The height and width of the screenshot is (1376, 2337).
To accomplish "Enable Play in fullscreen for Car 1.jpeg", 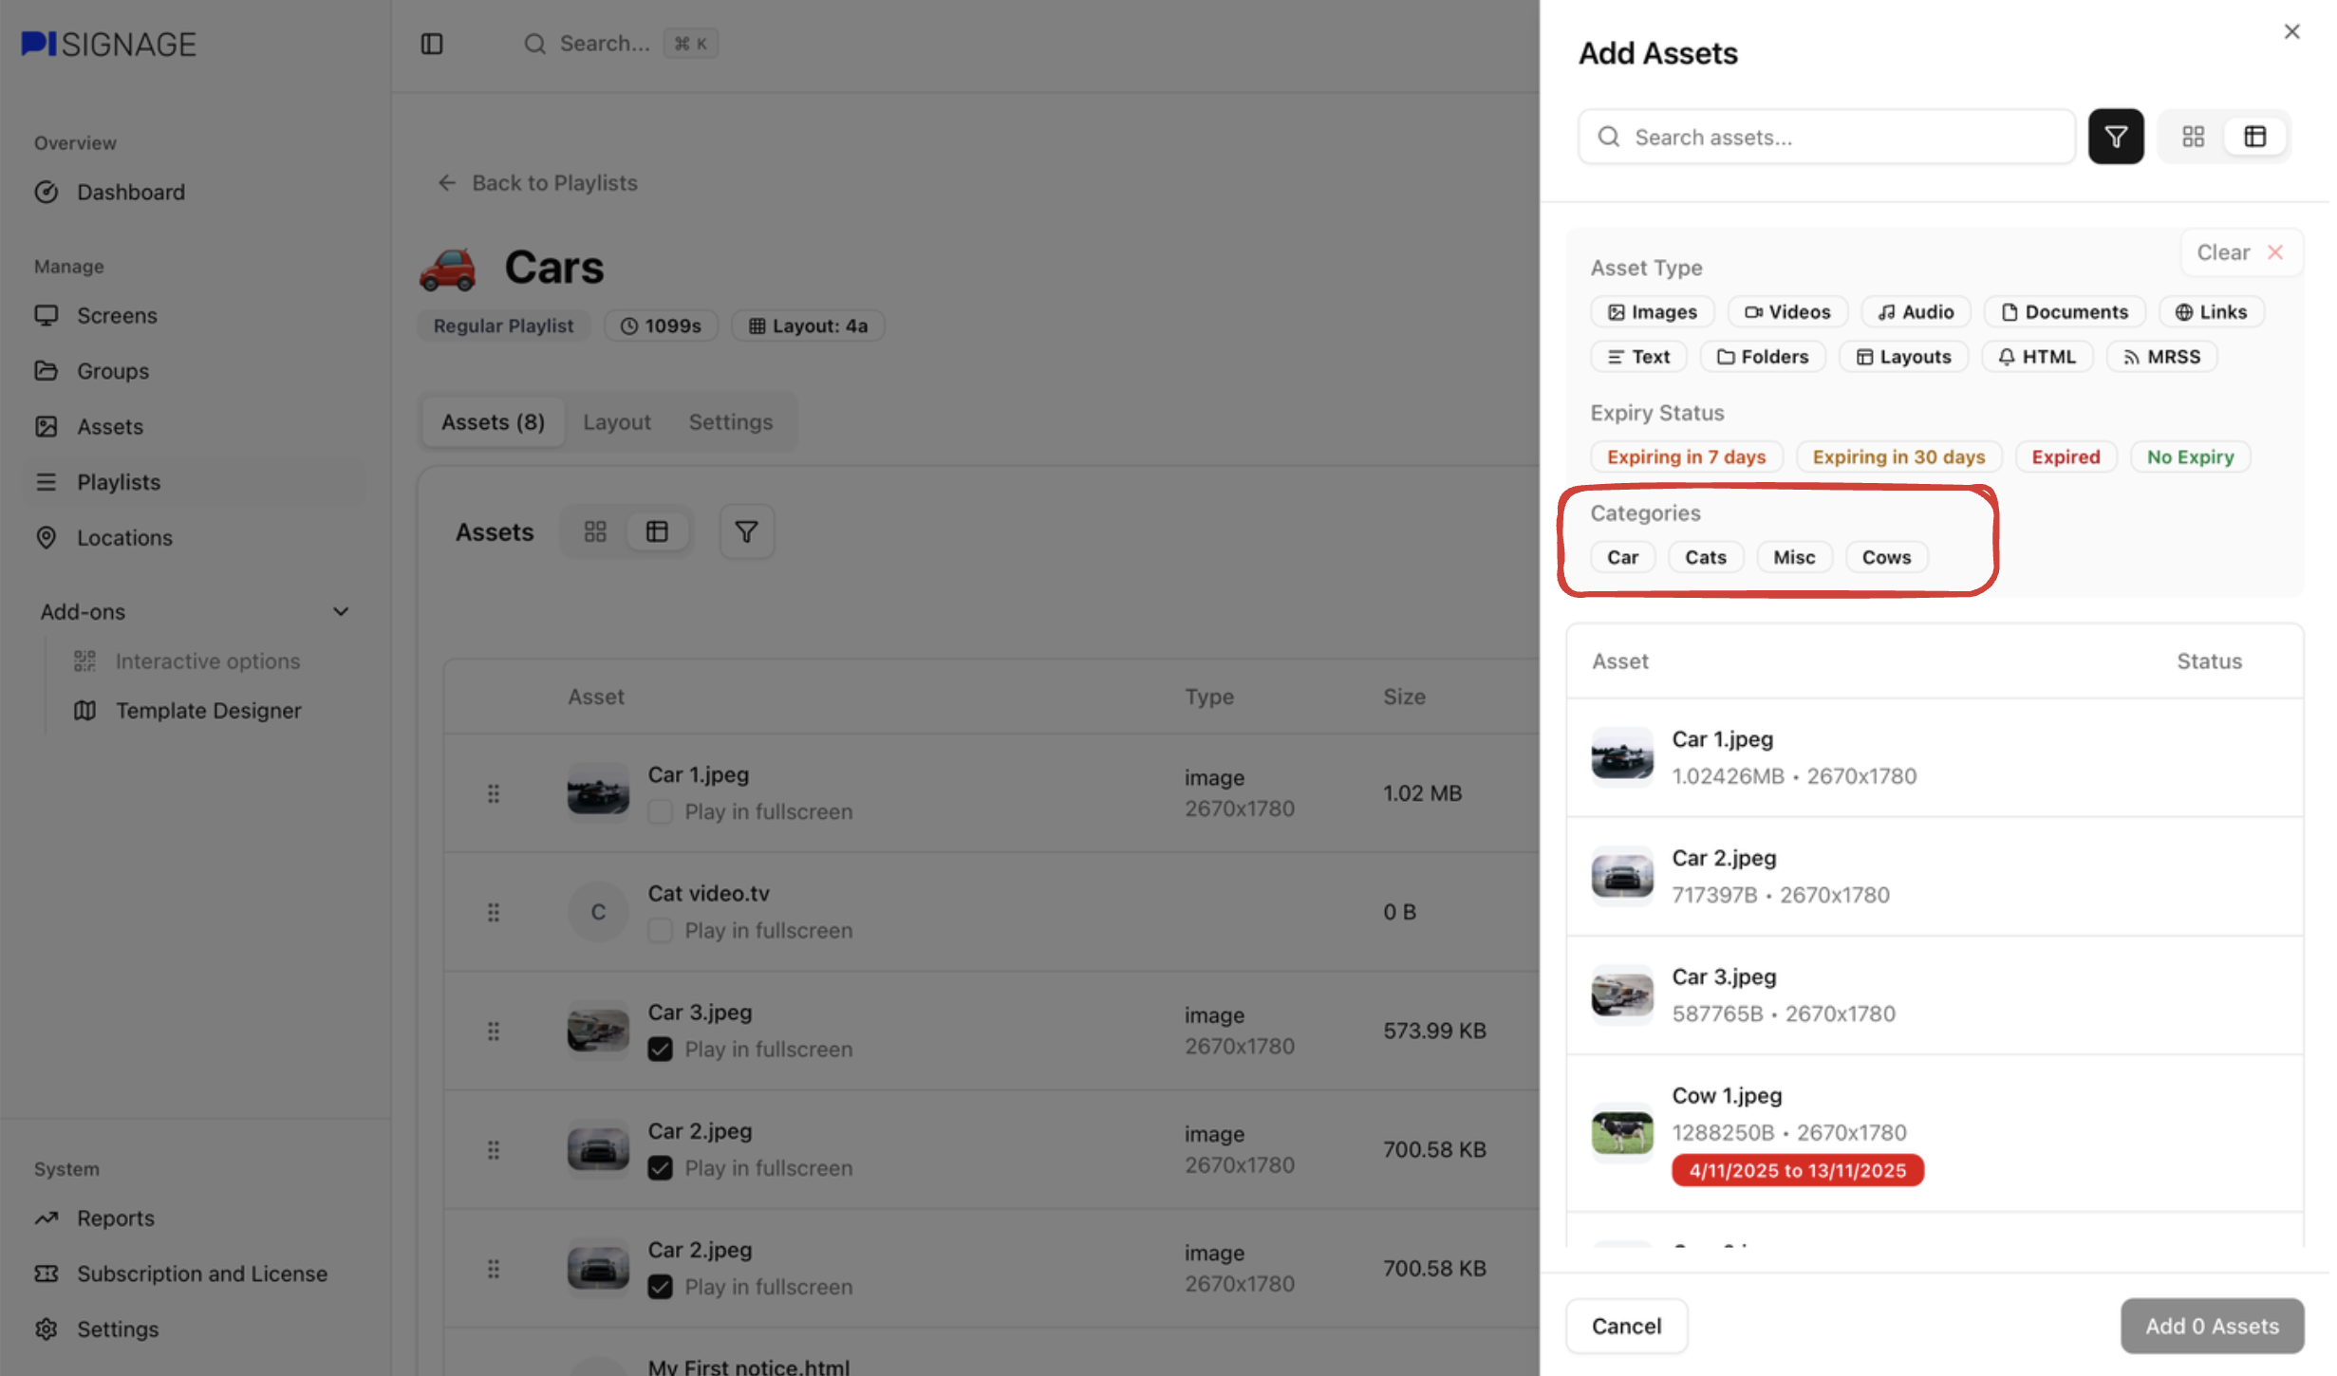I will [x=660, y=812].
